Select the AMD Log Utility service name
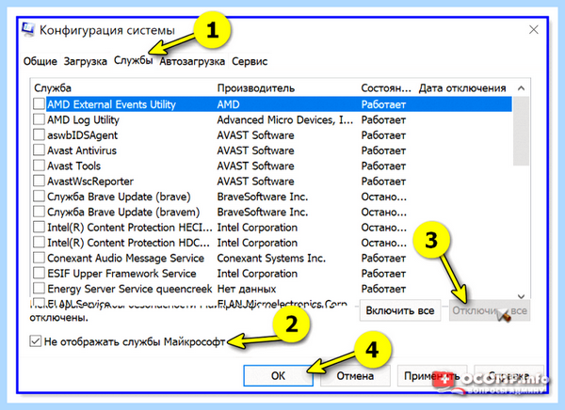This screenshot has height=410, width=565. [83, 119]
